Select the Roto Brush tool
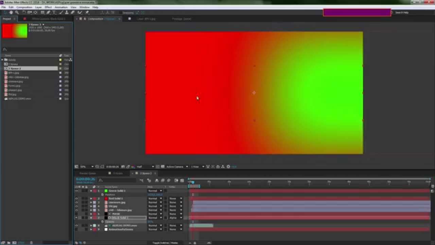Screen dimensions: 435x245 click(x=80, y=13)
